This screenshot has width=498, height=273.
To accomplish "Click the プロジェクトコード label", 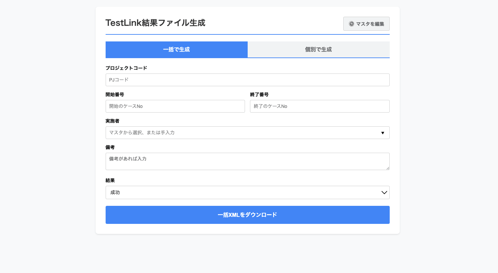I will (126, 68).
